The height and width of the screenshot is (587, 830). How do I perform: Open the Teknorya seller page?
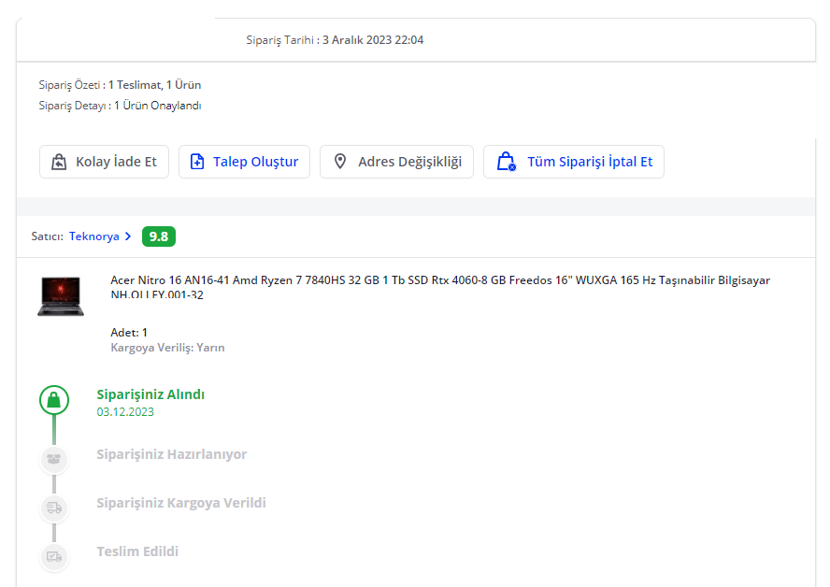coord(93,236)
